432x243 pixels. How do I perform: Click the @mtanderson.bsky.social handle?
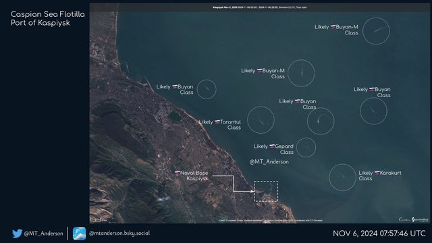point(119,234)
